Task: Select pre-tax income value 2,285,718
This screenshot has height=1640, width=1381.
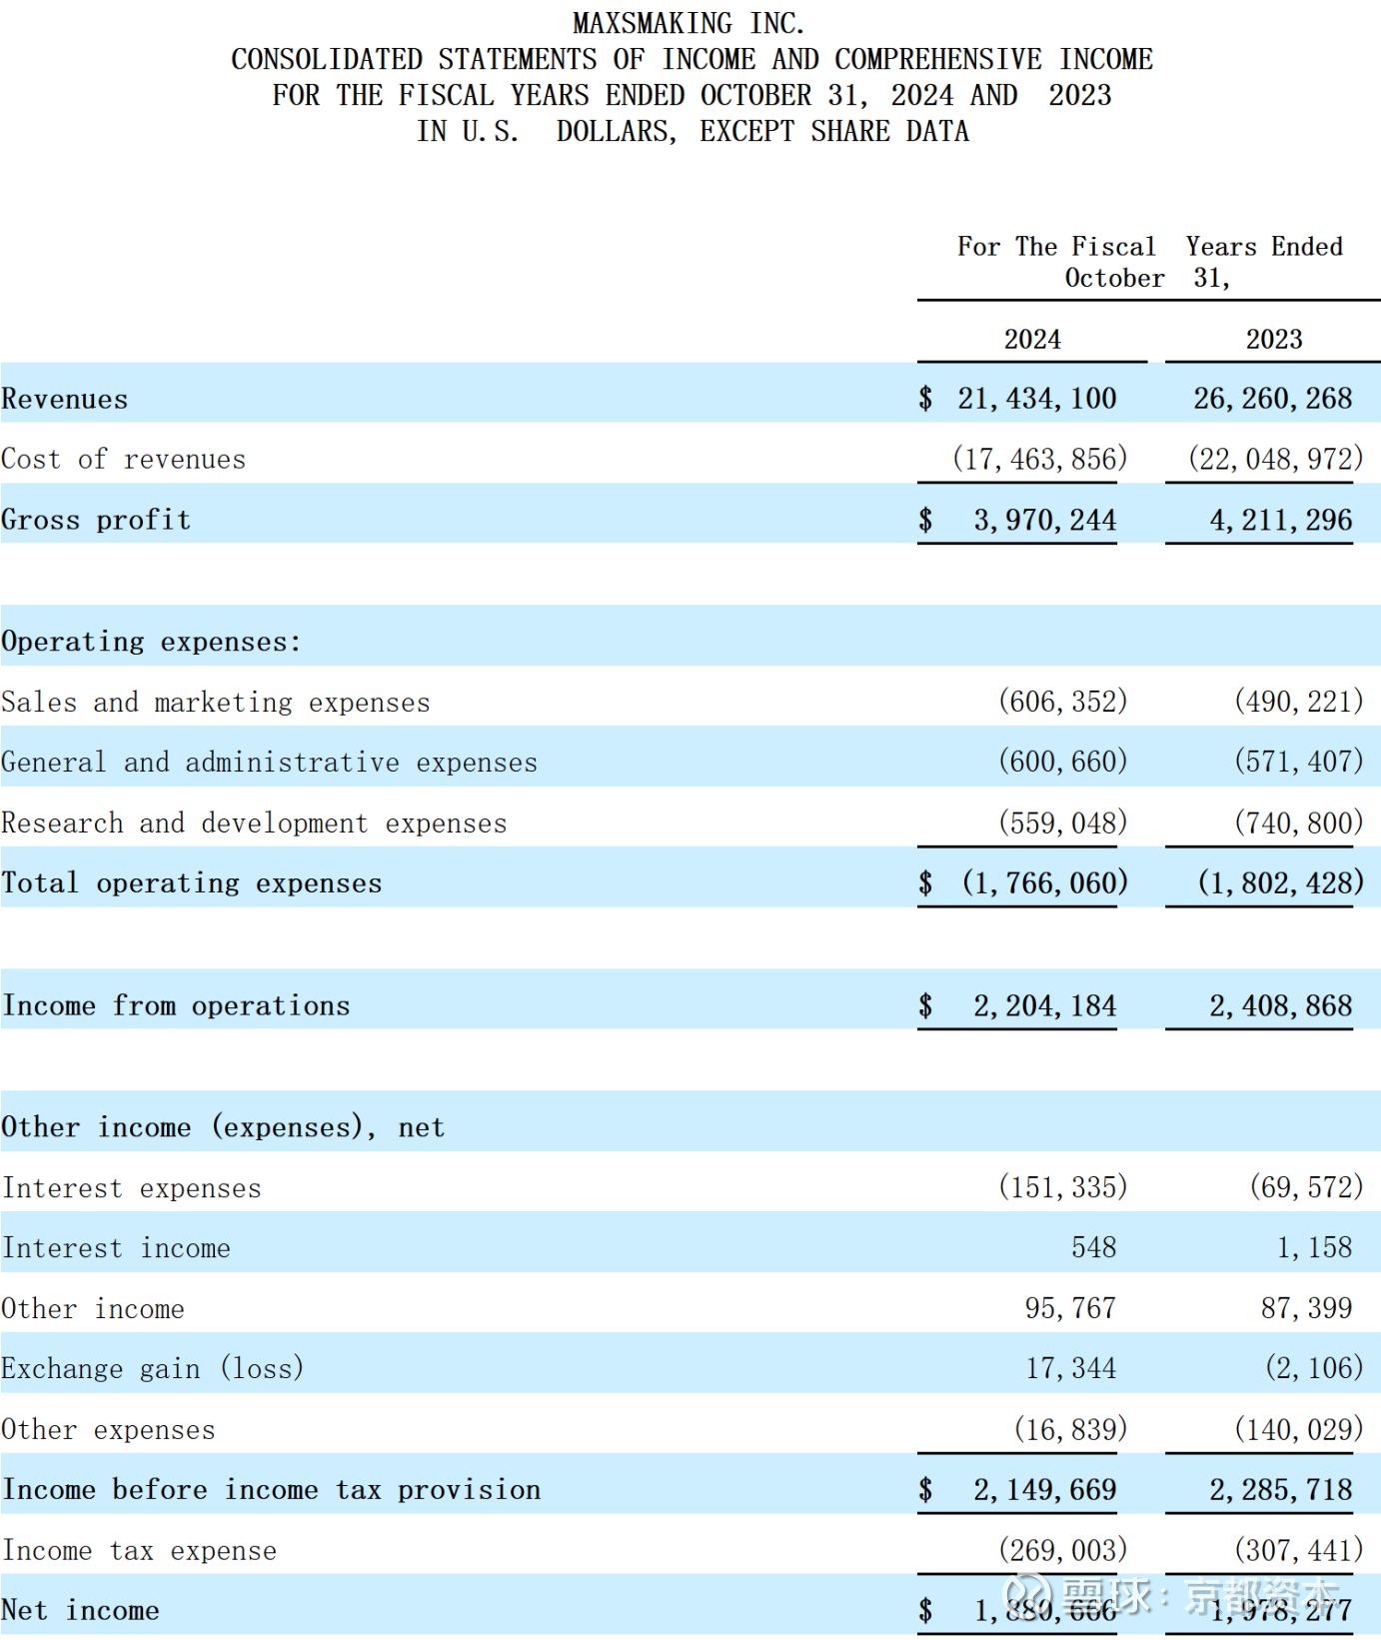Action: click(x=1281, y=1489)
